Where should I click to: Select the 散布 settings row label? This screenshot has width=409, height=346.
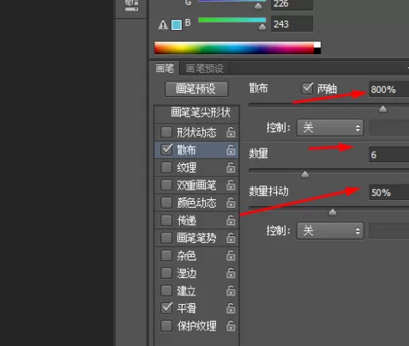pos(186,150)
